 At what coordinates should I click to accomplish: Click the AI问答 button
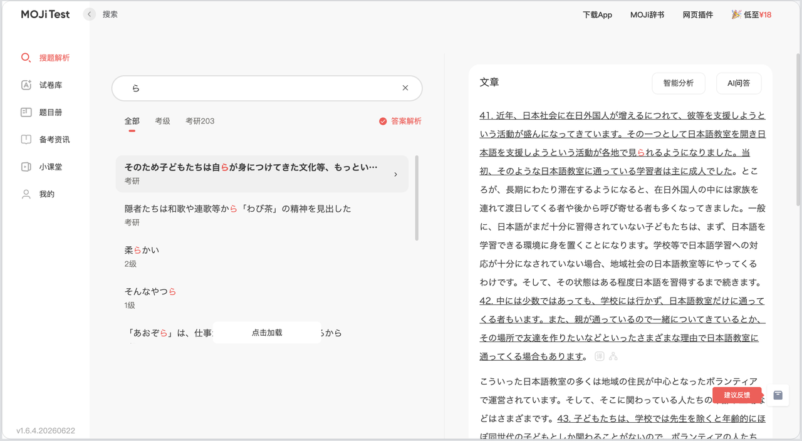[739, 83]
